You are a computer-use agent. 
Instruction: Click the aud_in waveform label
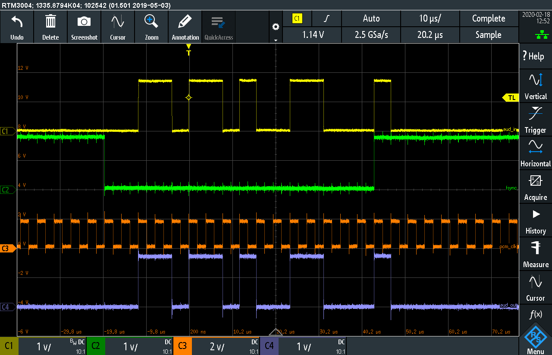[510, 129]
